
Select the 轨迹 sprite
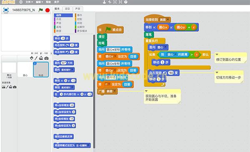[x=41, y=70]
